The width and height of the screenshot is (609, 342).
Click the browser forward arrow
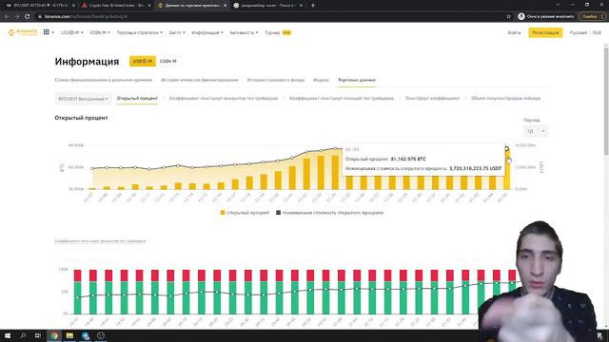17,17
